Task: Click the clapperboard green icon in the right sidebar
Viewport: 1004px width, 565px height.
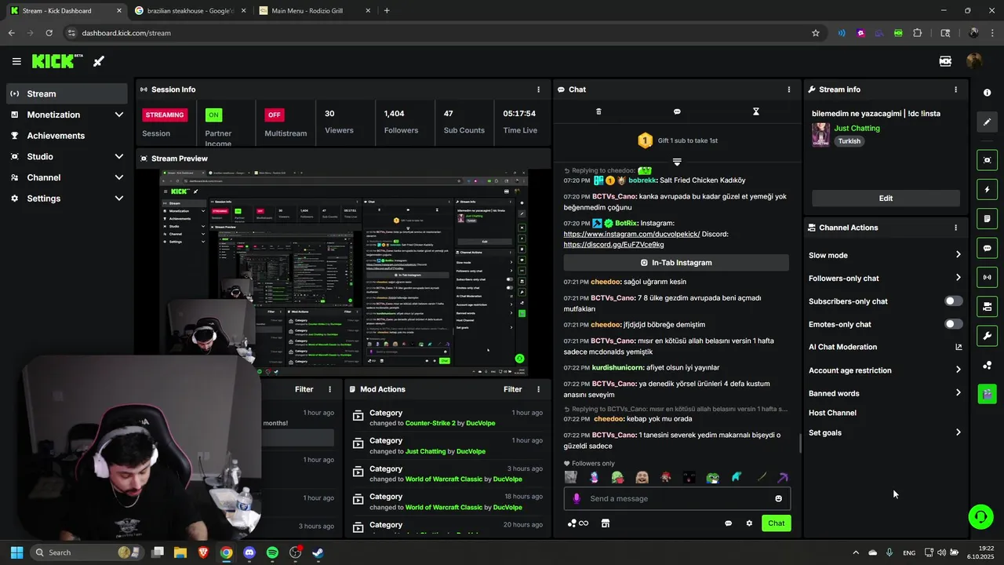Action: tap(987, 393)
